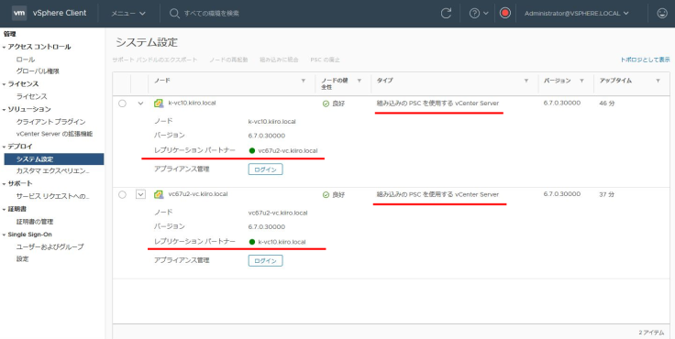Screen dimensions: 675x339
Task: Click 組み込みに統合 action
Action: point(279,60)
